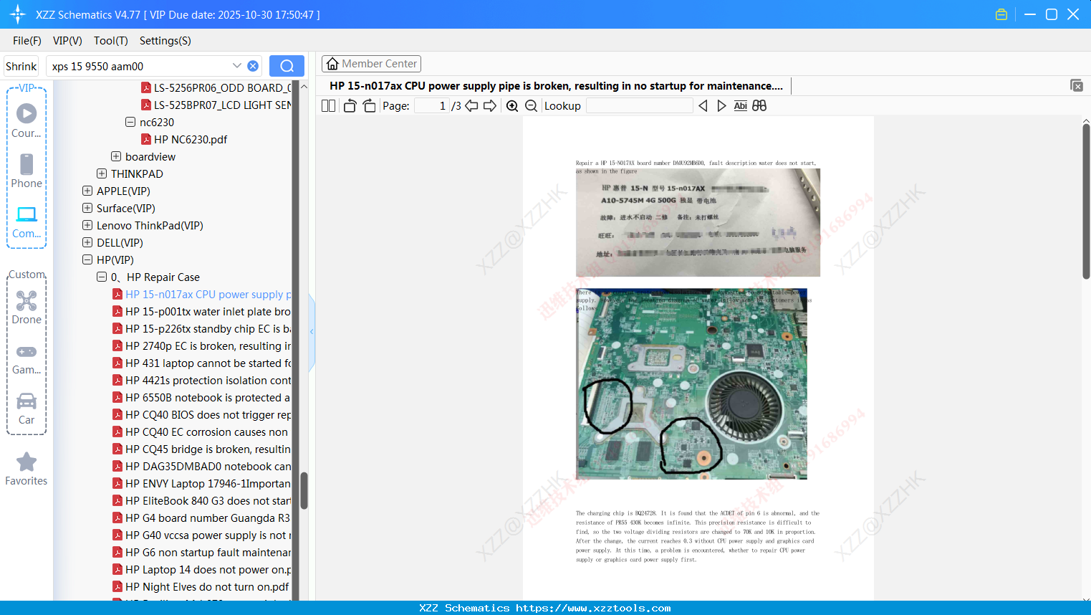The width and height of the screenshot is (1091, 615).
Task: Go to next page arrow
Action: (490, 105)
